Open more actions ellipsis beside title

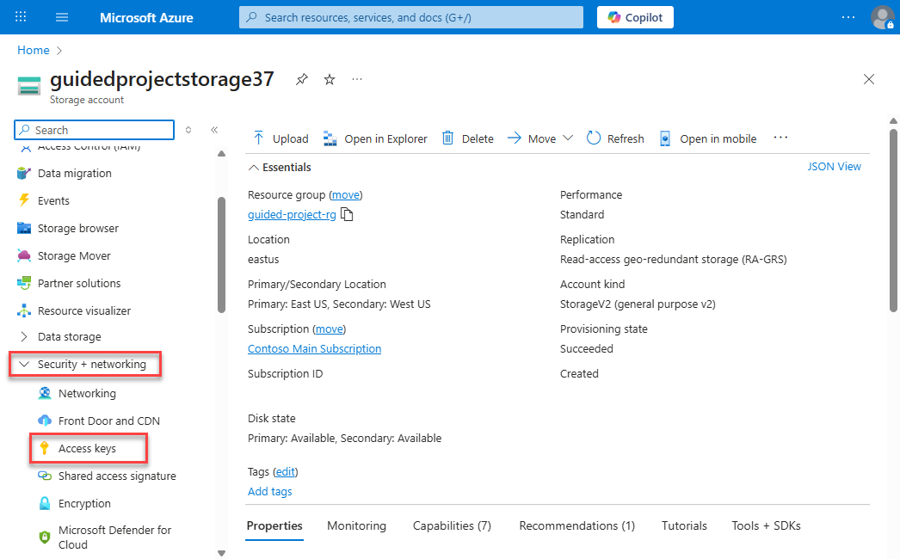click(357, 79)
